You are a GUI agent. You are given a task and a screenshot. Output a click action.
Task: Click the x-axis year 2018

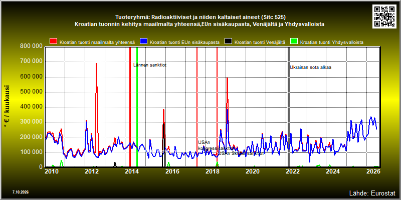(212, 171)
